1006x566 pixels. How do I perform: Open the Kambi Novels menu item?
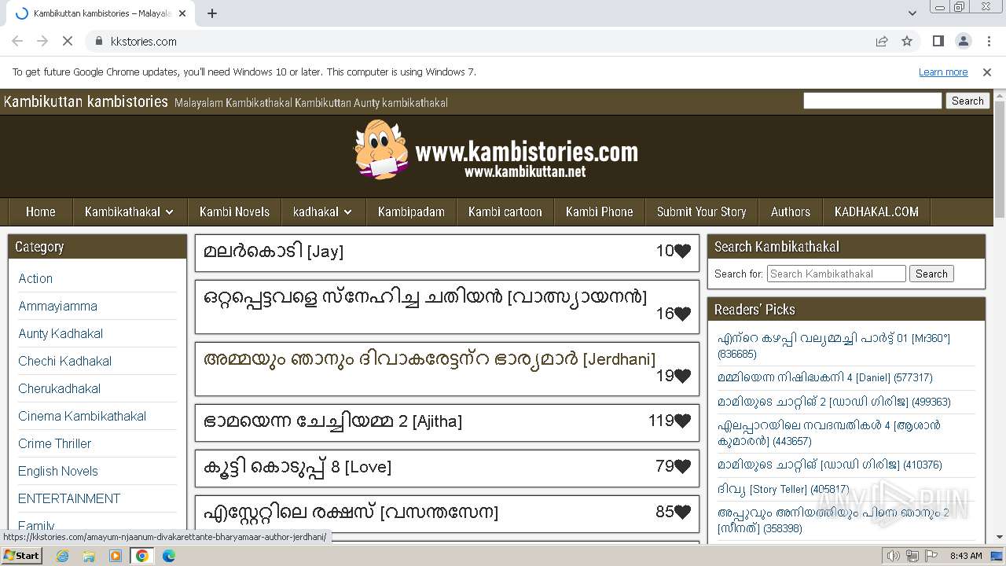[234, 211]
